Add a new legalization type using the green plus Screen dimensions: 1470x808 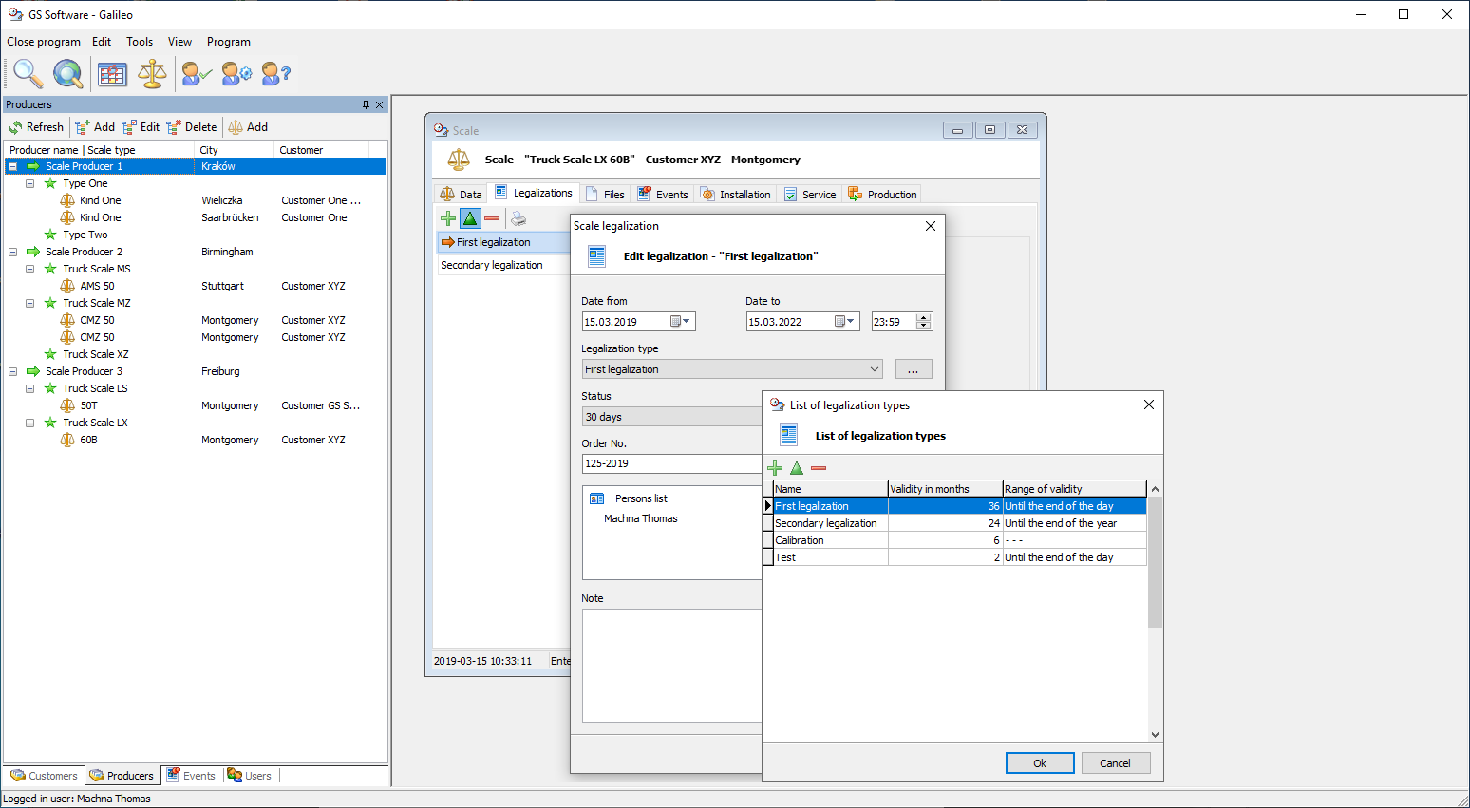pyautogui.click(x=775, y=468)
